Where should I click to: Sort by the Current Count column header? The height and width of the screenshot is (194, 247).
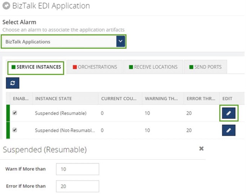coord(120,98)
